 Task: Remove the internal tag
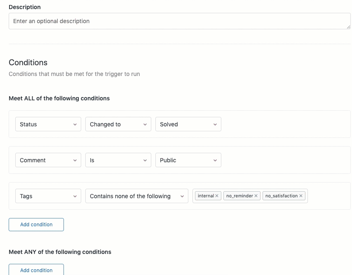[x=217, y=196]
